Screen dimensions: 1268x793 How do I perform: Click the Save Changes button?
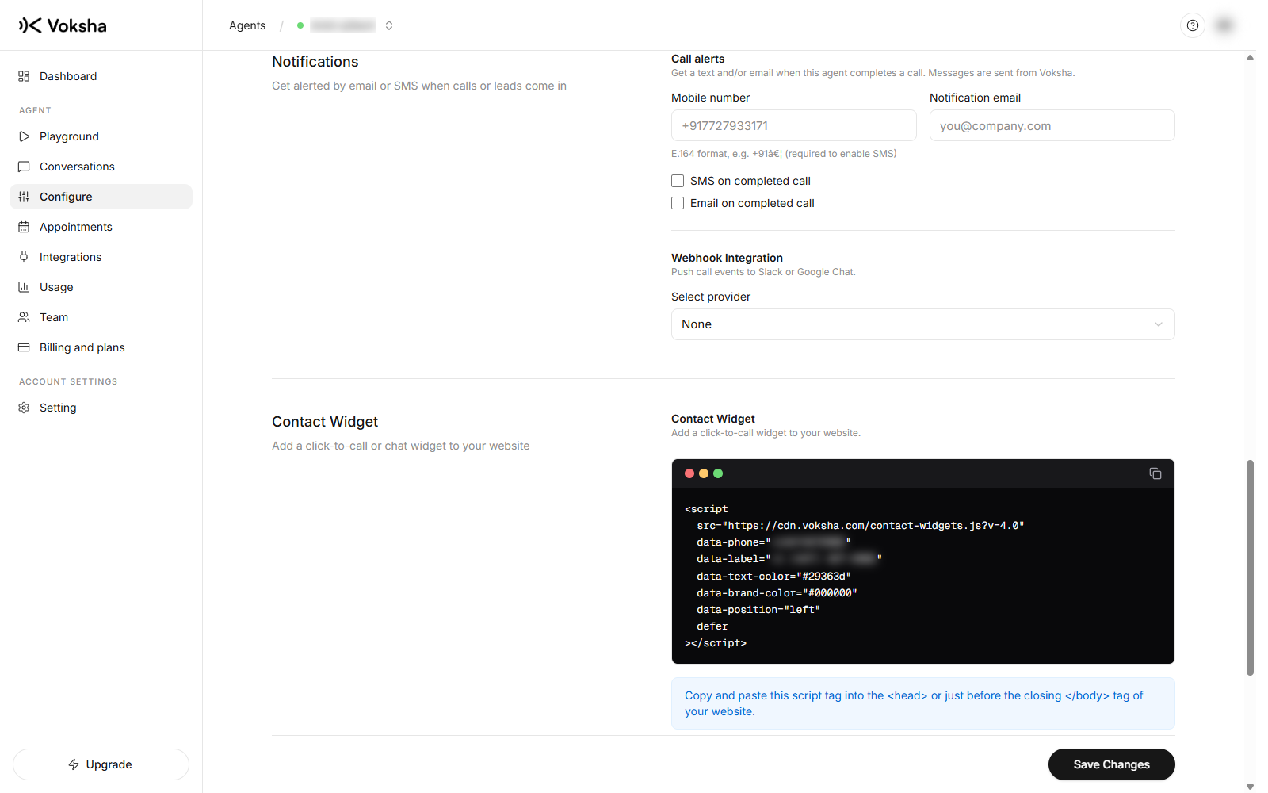pyautogui.click(x=1111, y=764)
